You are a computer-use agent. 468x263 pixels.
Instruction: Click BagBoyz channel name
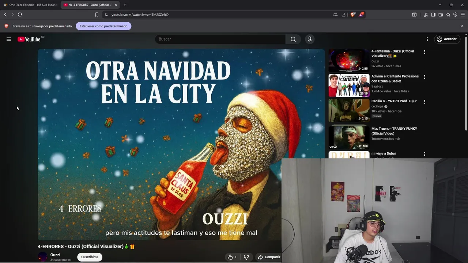(x=377, y=86)
